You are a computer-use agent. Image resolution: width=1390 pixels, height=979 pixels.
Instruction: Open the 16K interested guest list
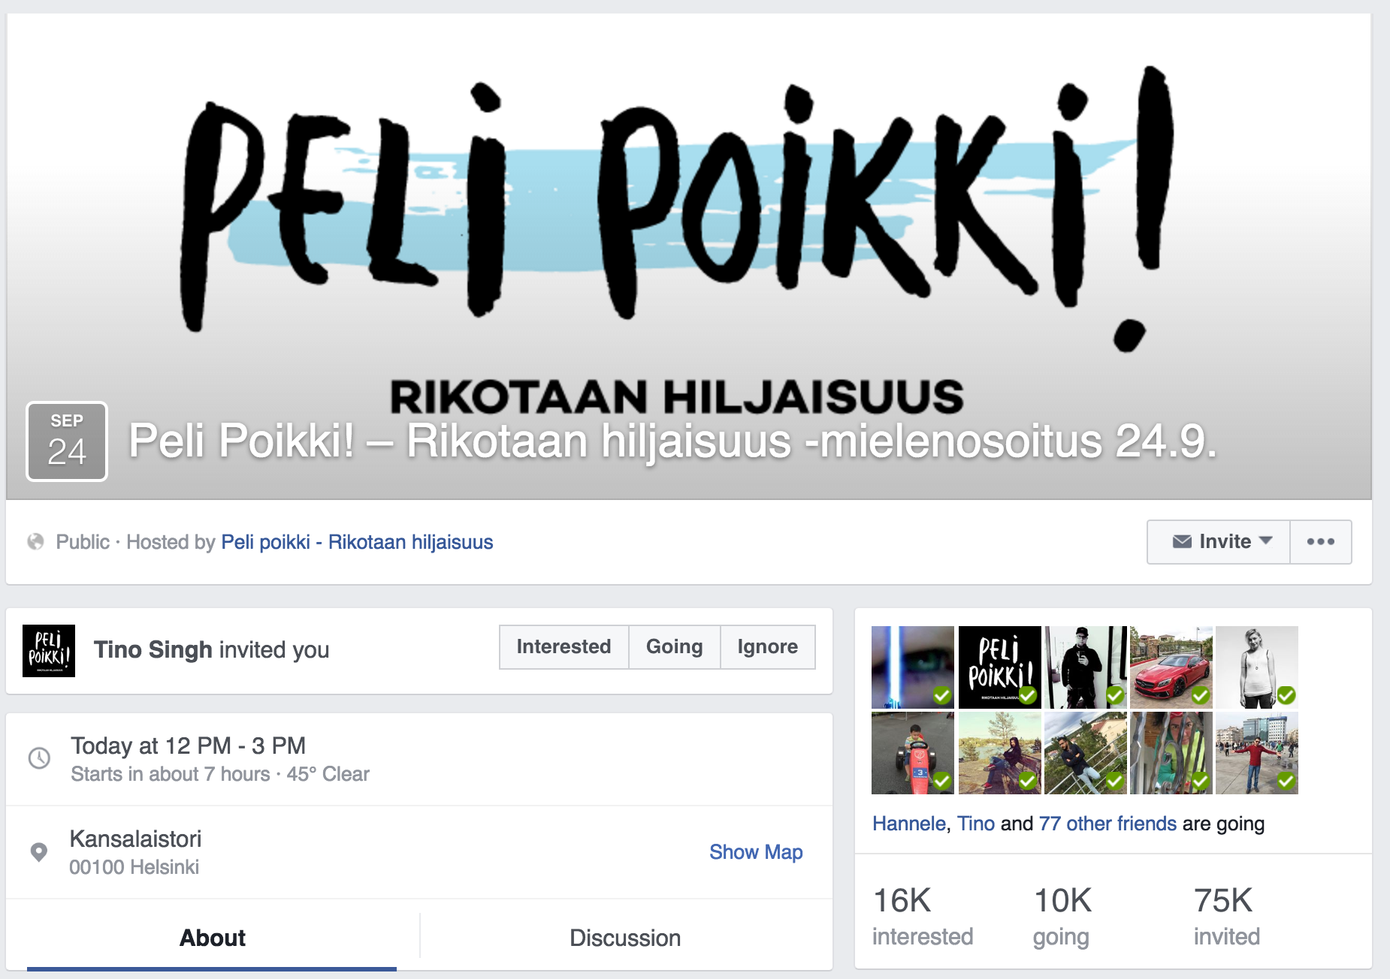coord(923,916)
